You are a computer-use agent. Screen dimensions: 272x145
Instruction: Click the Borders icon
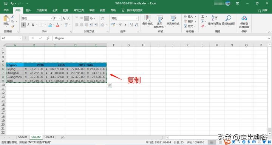(x=42, y=25)
